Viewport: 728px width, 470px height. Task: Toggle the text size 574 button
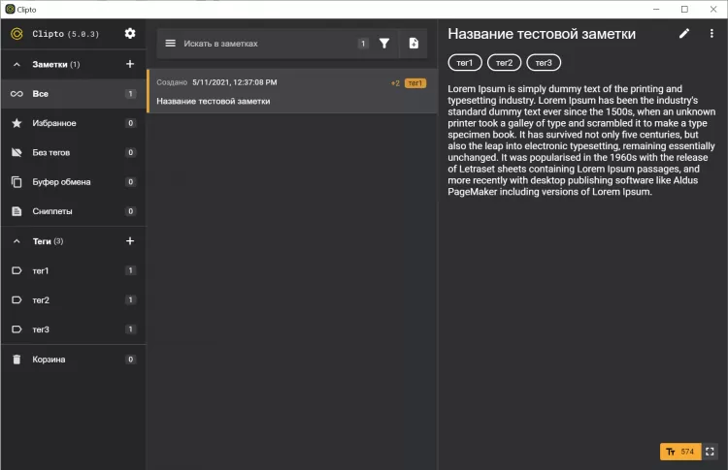point(678,452)
